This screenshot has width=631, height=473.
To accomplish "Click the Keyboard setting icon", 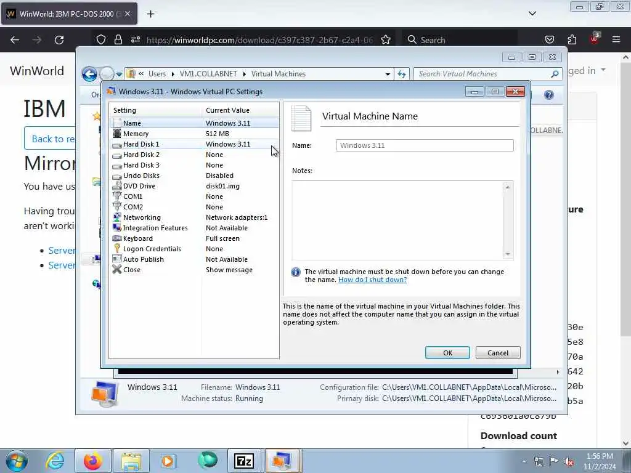I will [116, 238].
